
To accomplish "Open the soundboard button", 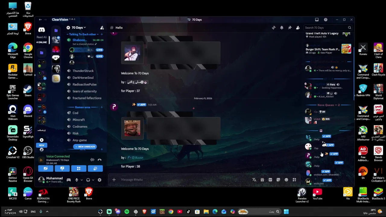I will pos(95,168).
